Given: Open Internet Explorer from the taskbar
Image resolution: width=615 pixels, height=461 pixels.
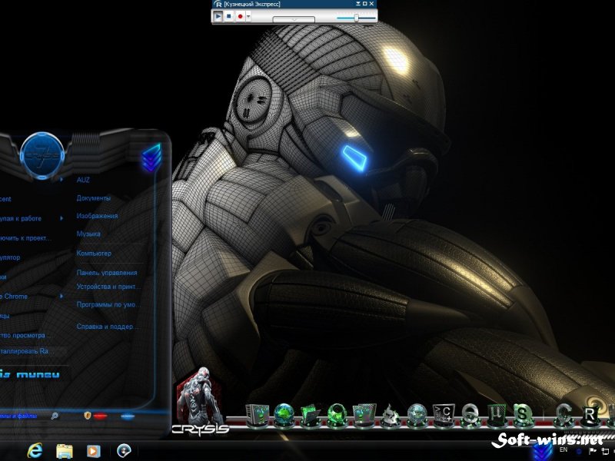Looking at the screenshot, I should 35,451.
